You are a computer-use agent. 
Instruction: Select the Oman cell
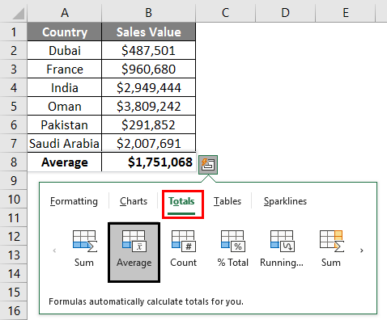[x=65, y=106]
